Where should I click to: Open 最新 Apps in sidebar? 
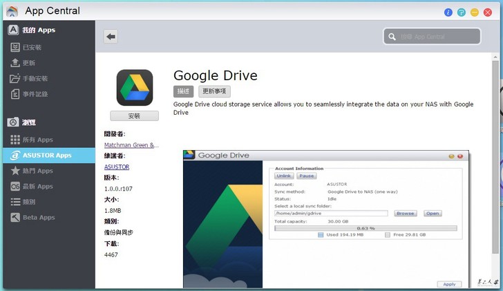(49, 187)
